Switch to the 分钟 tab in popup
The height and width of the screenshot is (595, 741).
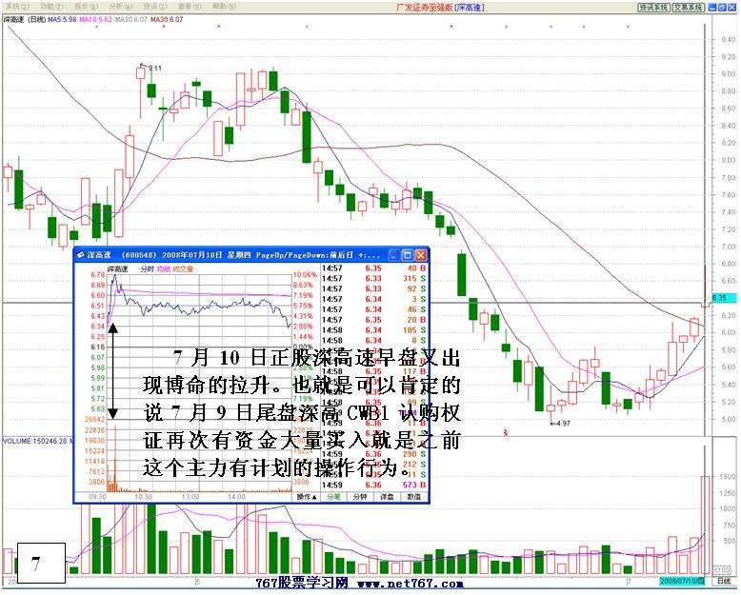pos(361,496)
